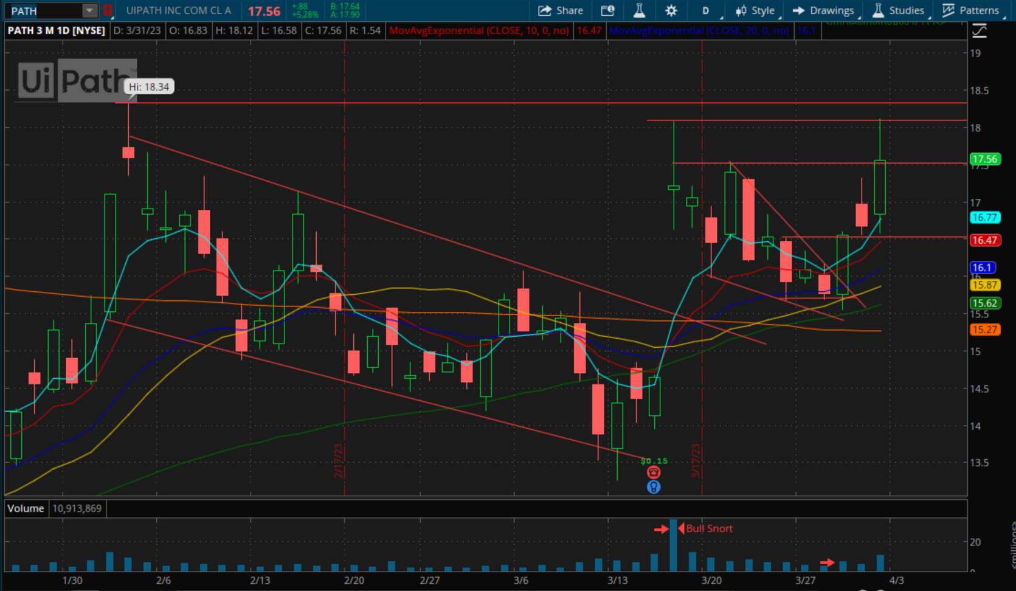The image size is (1016, 591).
Task: Click the red 16.47 EMA price label
Action: coord(985,240)
